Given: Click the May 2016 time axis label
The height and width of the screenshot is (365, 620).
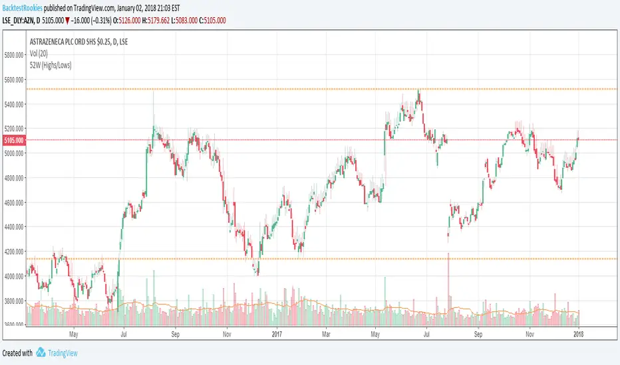Looking at the screenshot, I should click(x=74, y=334).
